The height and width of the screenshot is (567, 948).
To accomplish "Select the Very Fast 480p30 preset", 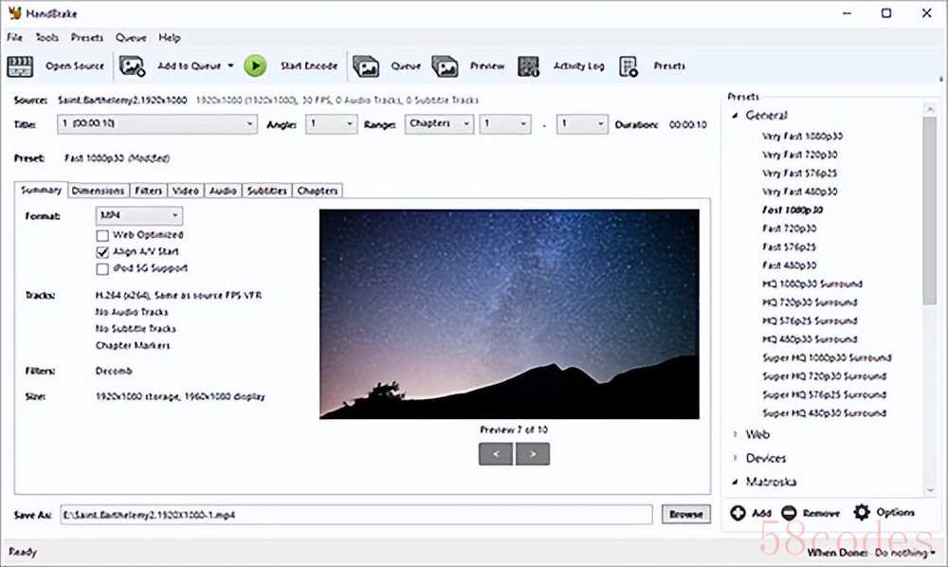I will pyautogui.click(x=800, y=192).
